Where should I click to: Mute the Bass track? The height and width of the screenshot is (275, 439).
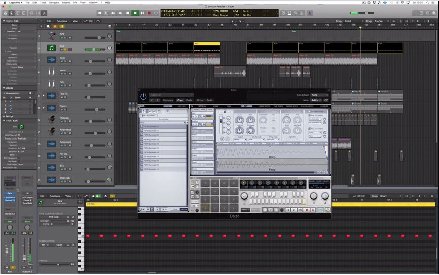61,61
